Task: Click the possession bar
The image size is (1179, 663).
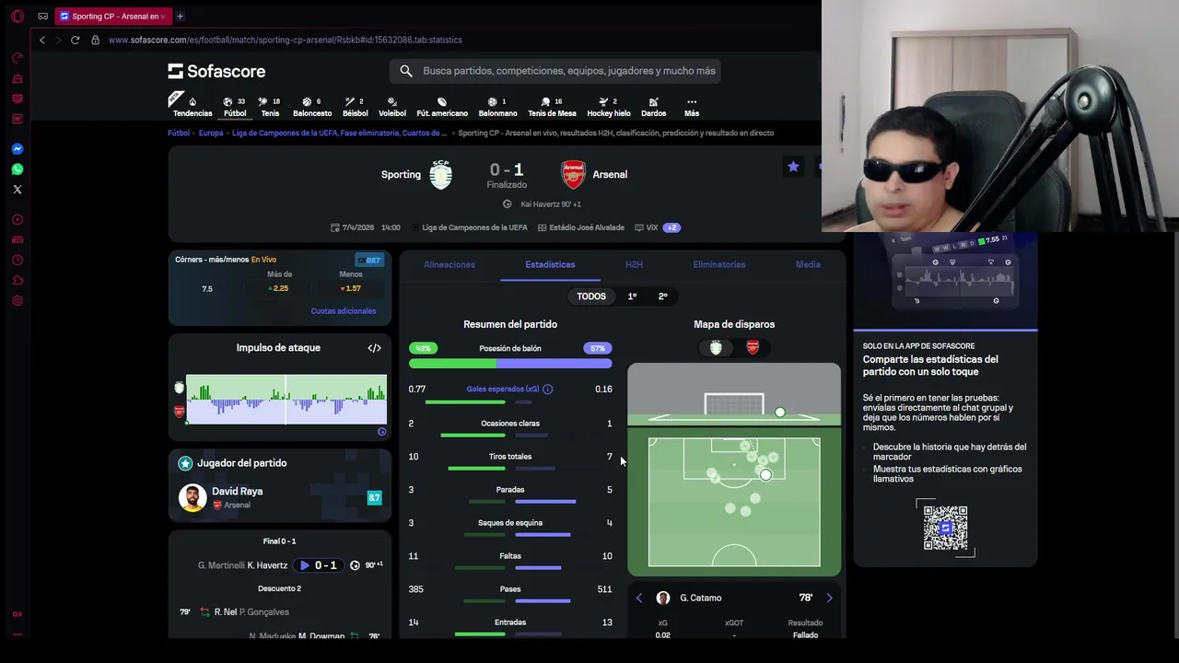Action: coord(510,363)
